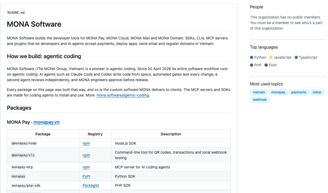Click the Python blue color dot
328x193 pixels.
252,57
